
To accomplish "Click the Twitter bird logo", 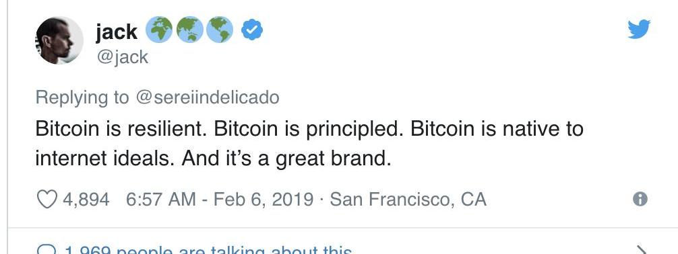I will tap(639, 29).
